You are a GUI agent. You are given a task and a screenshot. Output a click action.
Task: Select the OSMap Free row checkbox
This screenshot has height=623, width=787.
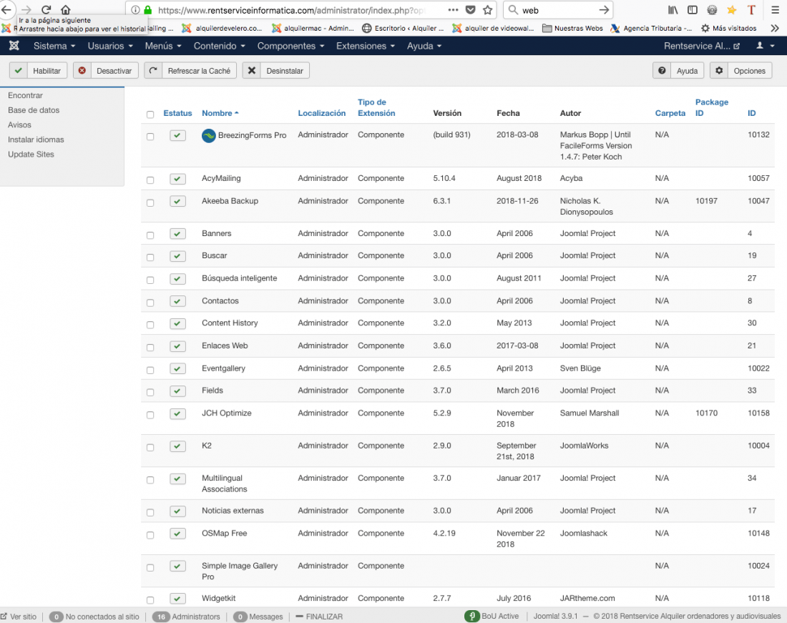coord(150,535)
